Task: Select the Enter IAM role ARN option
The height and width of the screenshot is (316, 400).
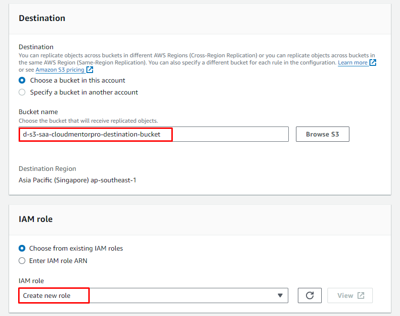Action: coord(22,261)
